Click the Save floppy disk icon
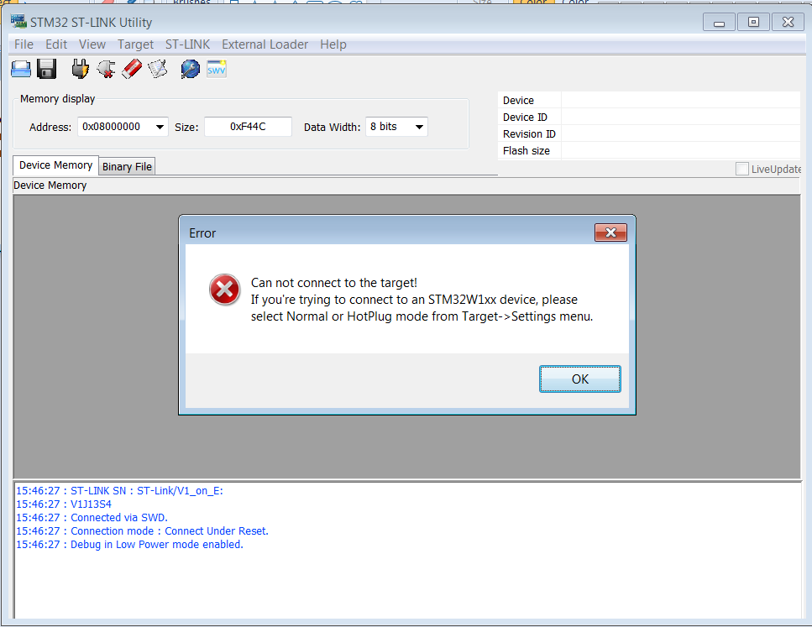812x627 pixels. (47, 69)
